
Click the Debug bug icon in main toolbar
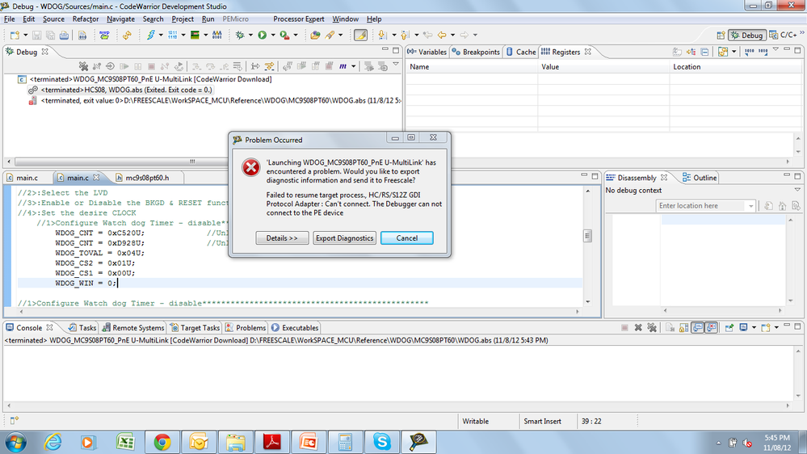(240, 35)
